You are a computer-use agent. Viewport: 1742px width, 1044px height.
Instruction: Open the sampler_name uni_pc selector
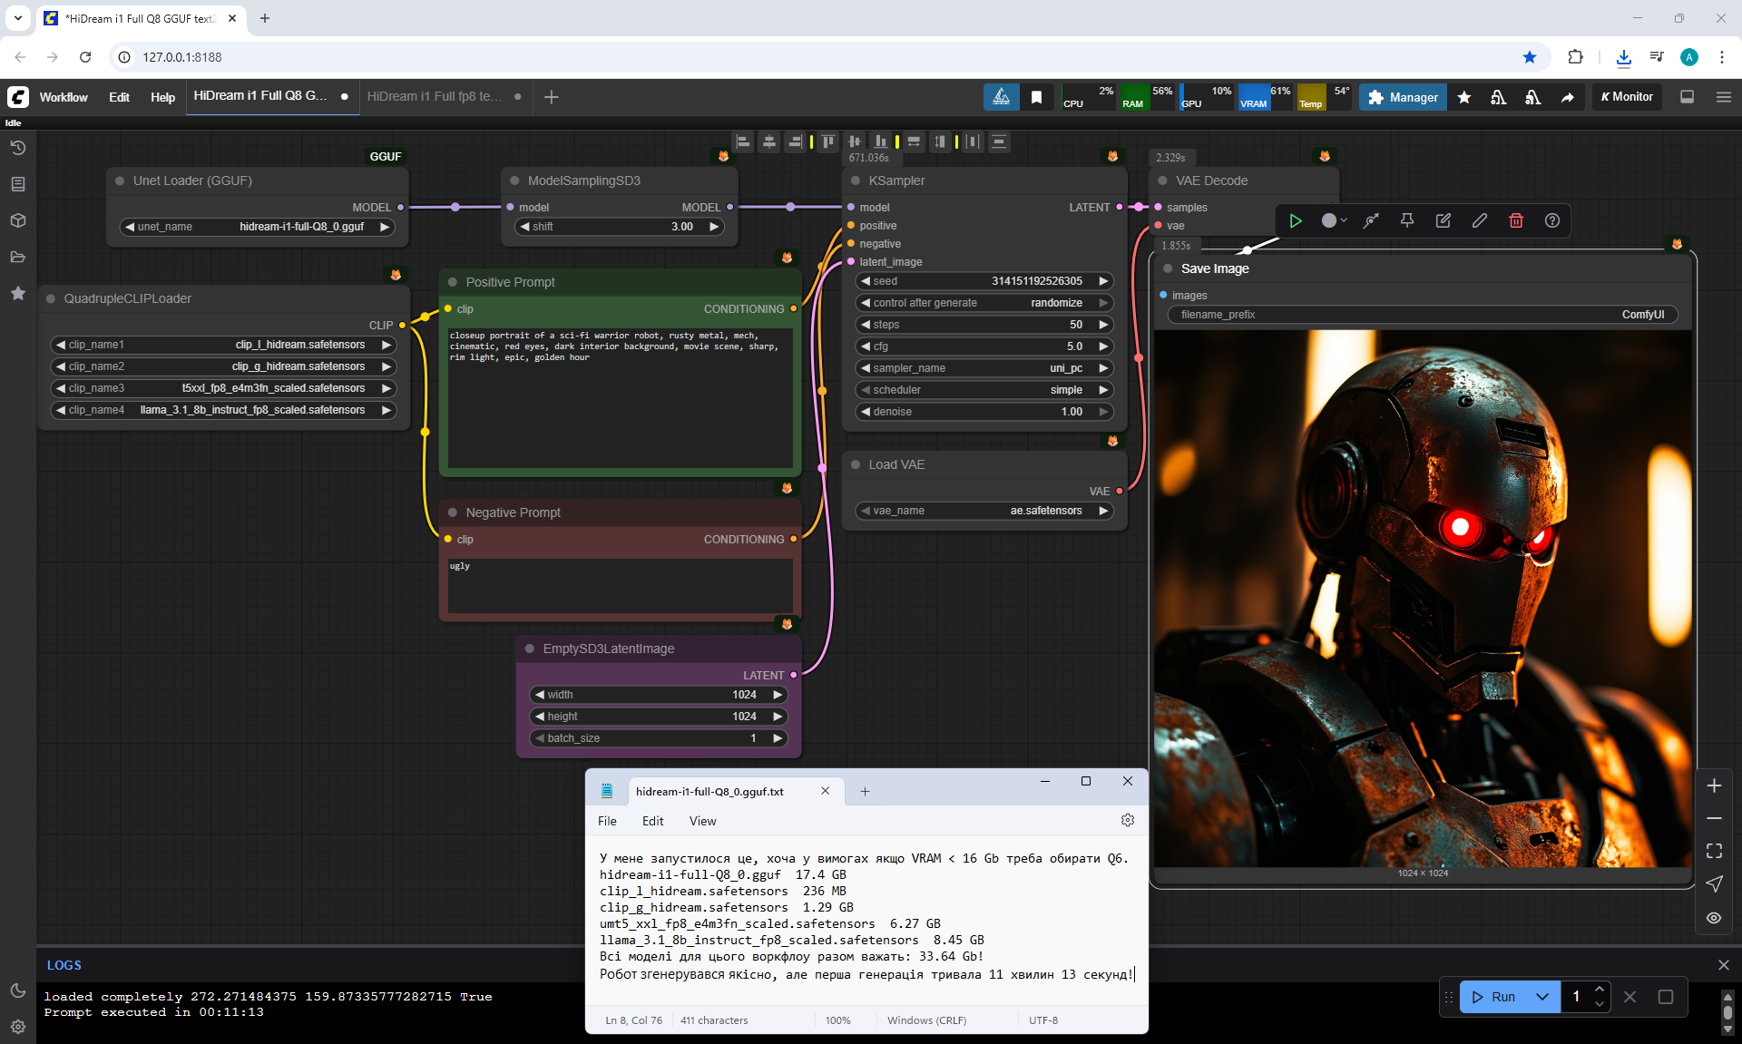click(x=984, y=368)
